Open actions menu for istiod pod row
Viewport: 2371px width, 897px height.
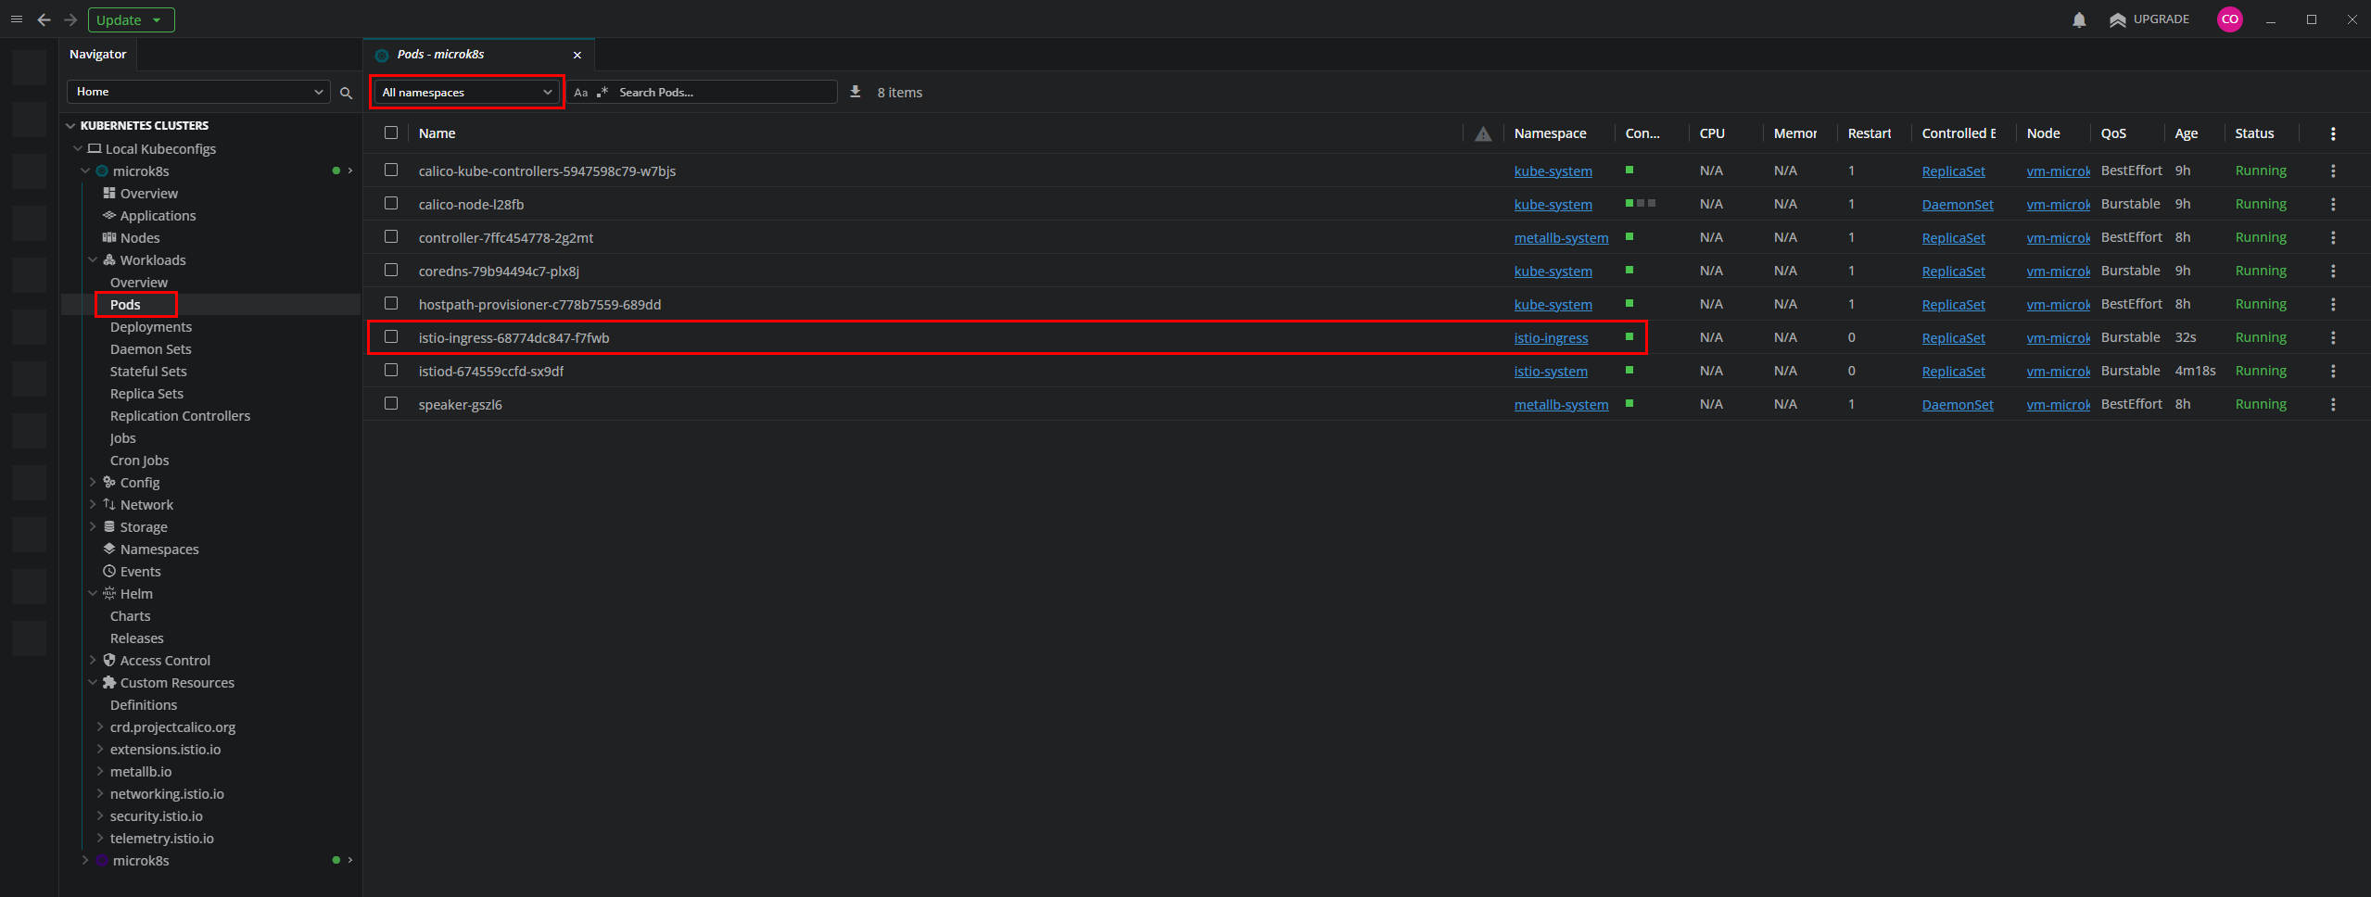pos(2332,372)
